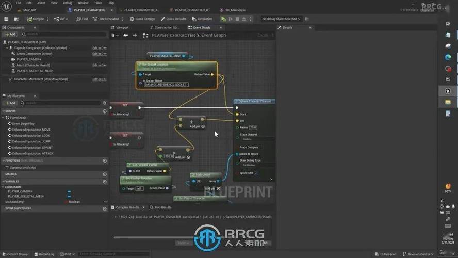Open bIsAttacking? variable type dropdown chevron
This screenshot has width=458, height=258.
coord(106,202)
